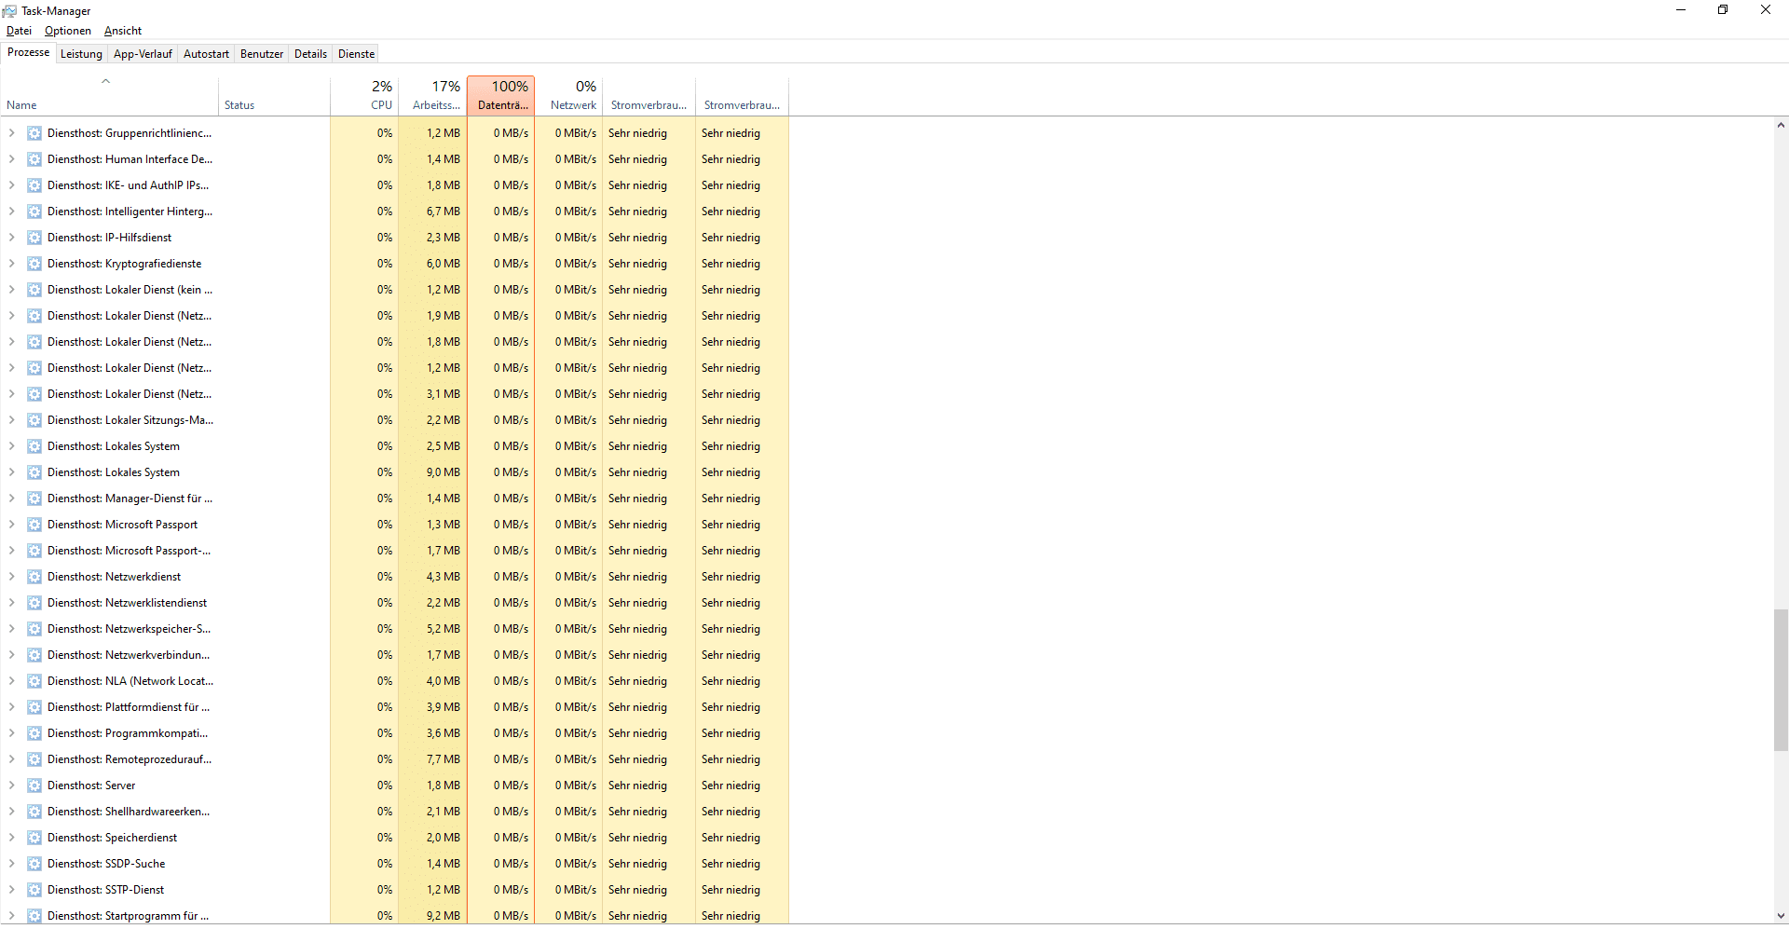The width and height of the screenshot is (1789, 929).
Task: Click service icon of Diensthost: Netzwerklistendienst
Action: click(x=34, y=603)
